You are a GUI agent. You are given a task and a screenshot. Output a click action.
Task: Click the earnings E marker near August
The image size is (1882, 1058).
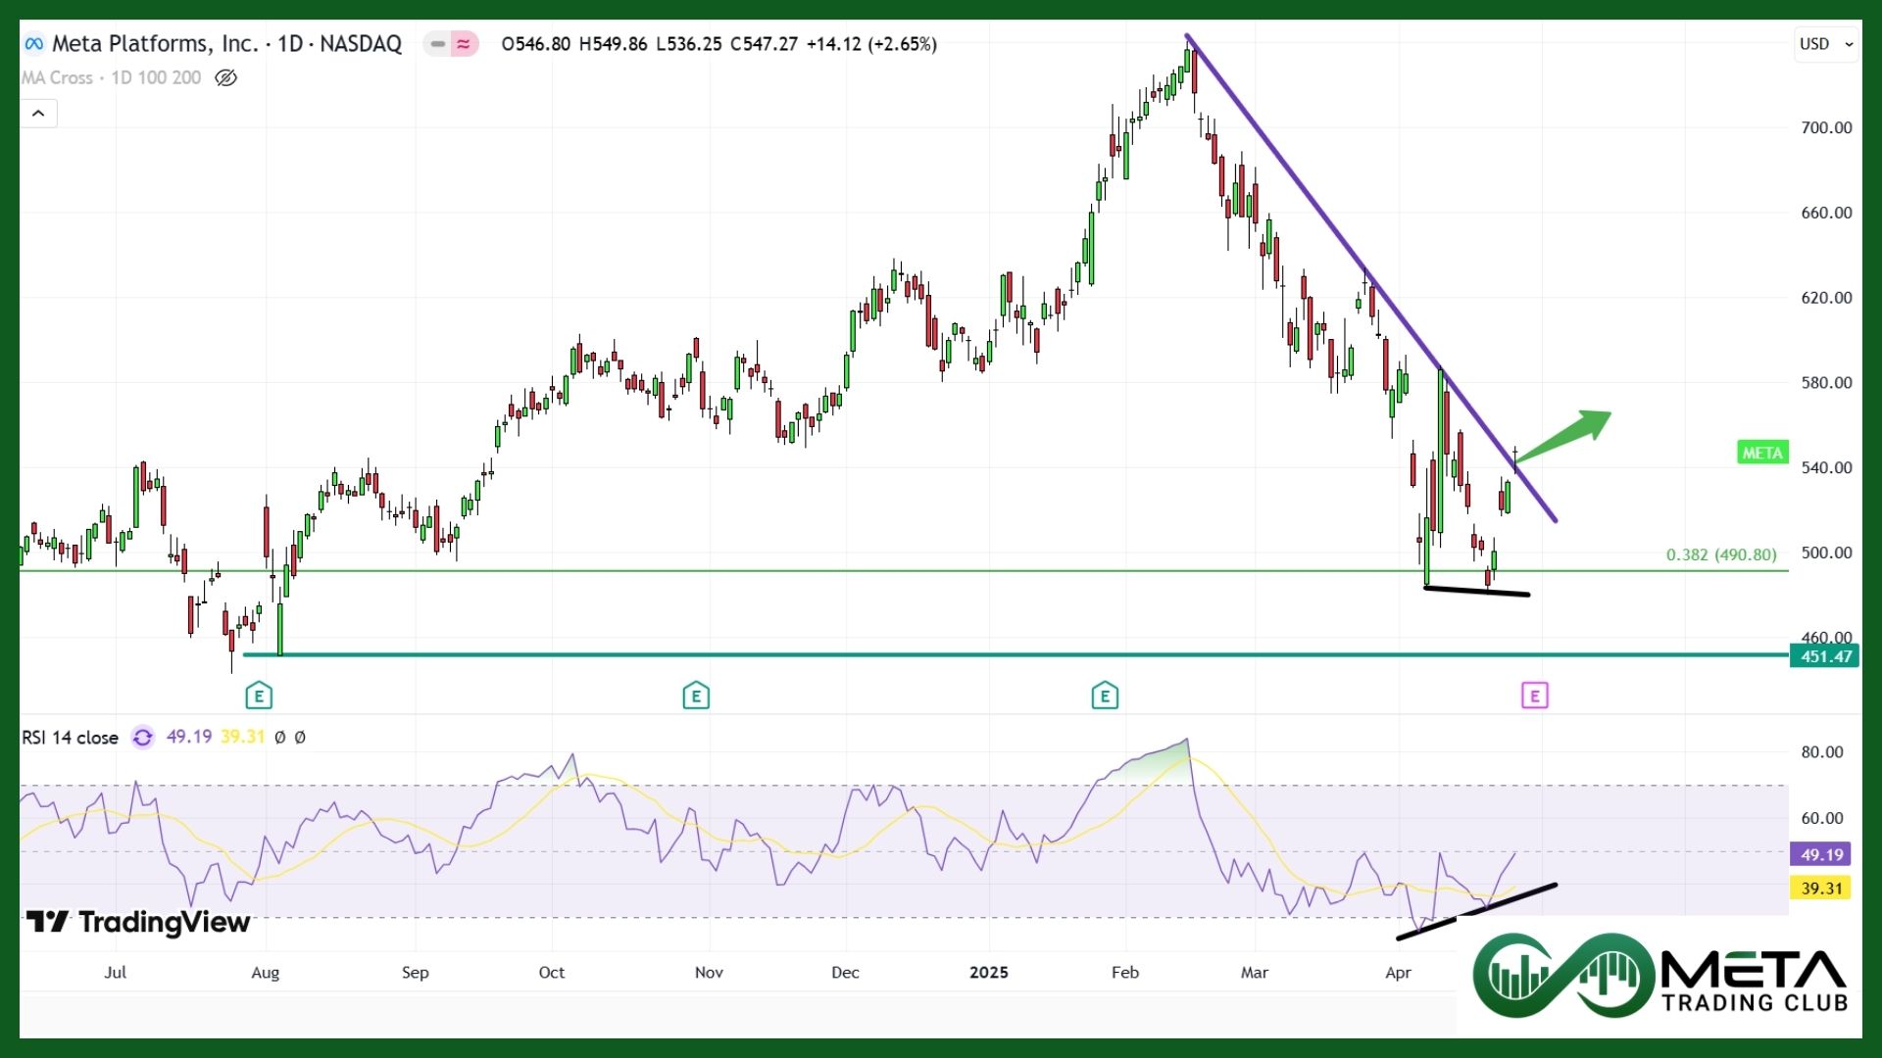pyautogui.click(x=259, y=697)
